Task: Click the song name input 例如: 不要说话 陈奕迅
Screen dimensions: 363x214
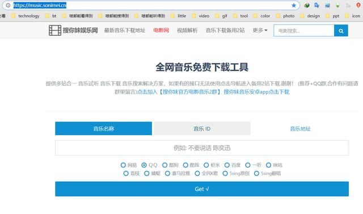Action: coord(202,148)
